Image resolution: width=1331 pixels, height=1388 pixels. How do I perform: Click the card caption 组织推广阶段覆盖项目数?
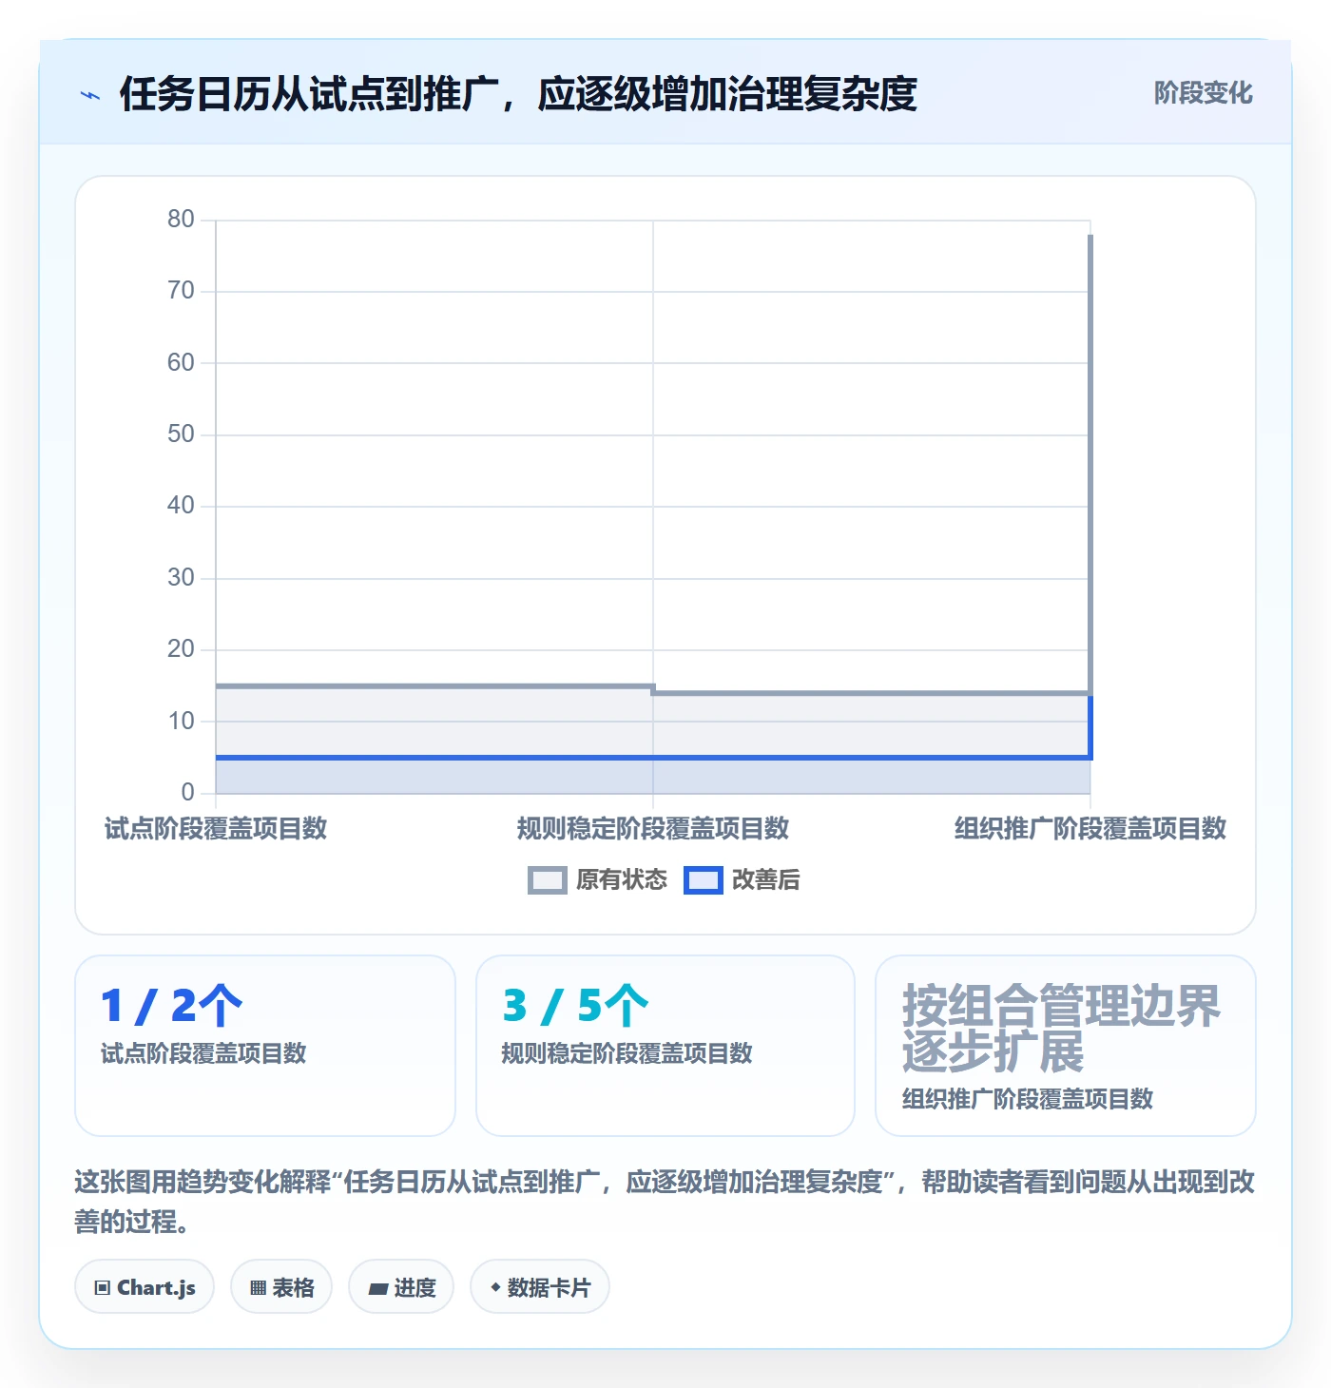tap(1028, 1099)
